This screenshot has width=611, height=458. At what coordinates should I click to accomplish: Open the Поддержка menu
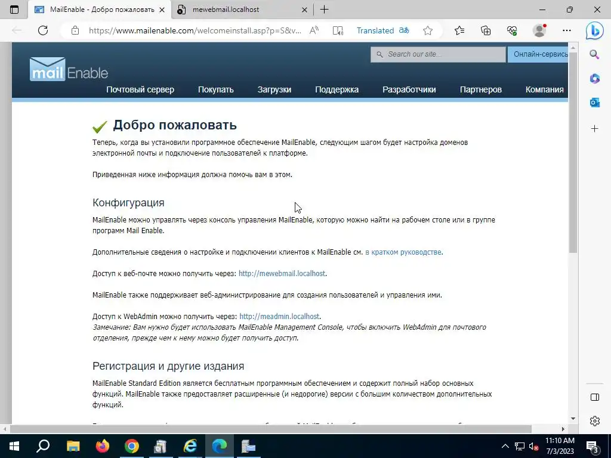337,89
